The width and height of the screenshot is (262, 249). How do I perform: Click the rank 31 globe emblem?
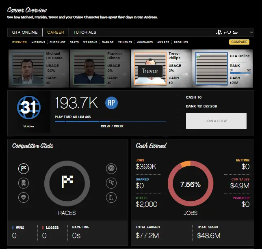(28, 107)
